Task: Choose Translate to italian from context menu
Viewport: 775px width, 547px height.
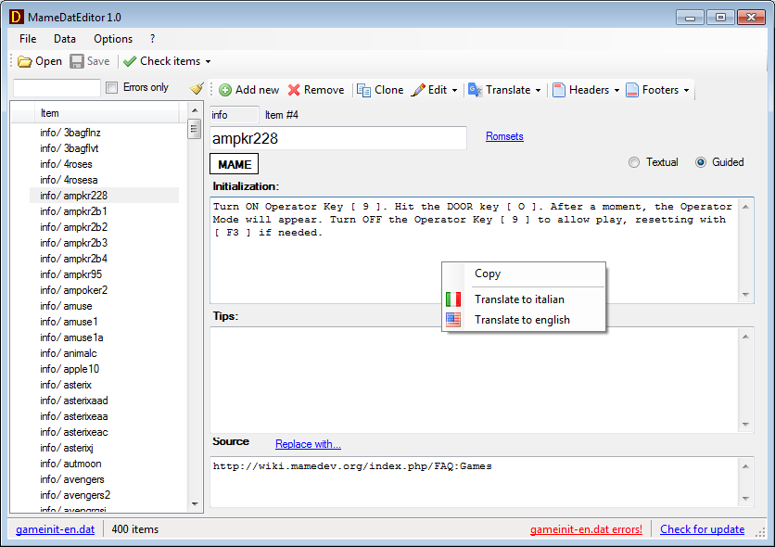Action: tap(519, 299)
